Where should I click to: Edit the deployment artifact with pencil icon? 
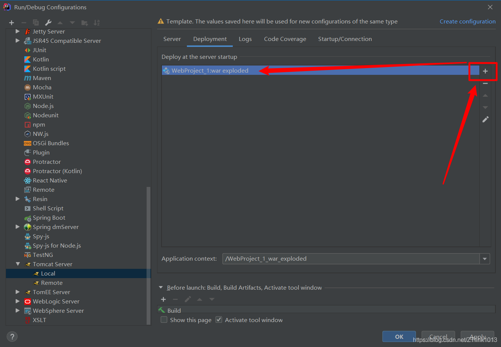tap(485, 120)
